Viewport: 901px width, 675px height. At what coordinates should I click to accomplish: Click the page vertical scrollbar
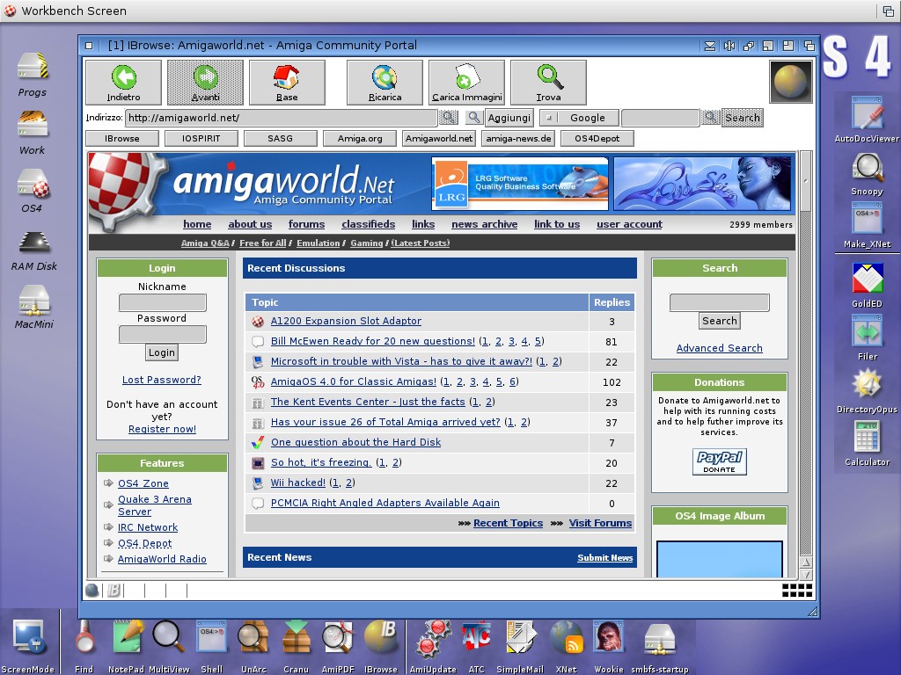coord(806,353)
